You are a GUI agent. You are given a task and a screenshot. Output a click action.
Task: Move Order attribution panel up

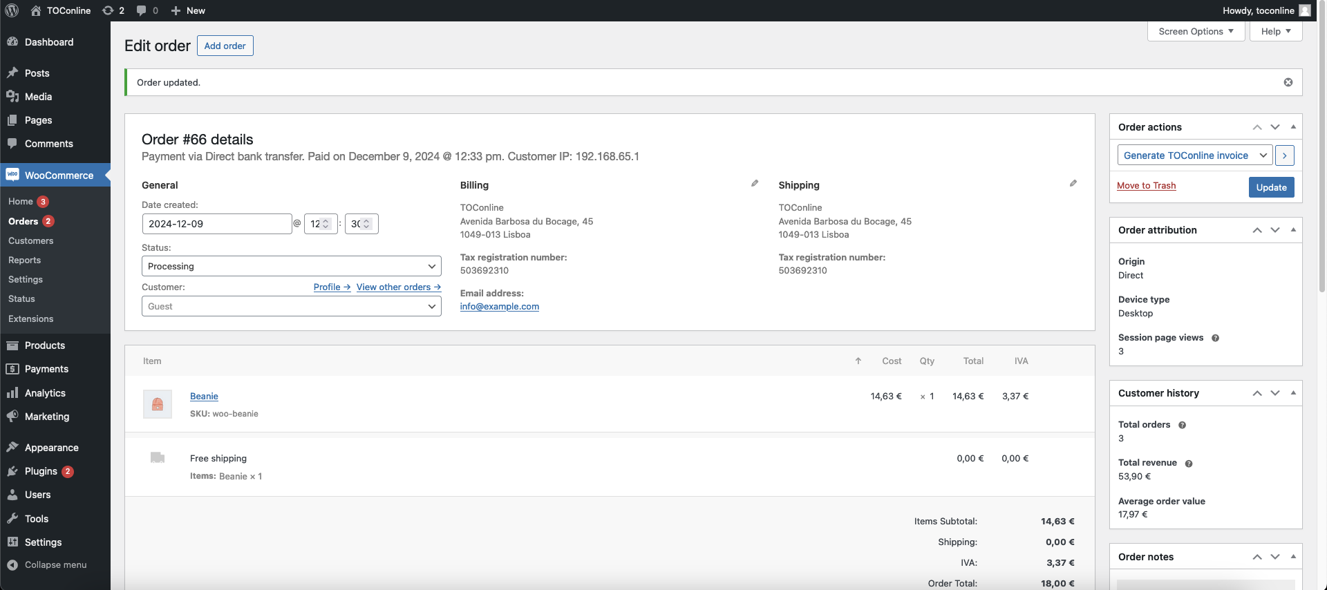[1257, 230]
